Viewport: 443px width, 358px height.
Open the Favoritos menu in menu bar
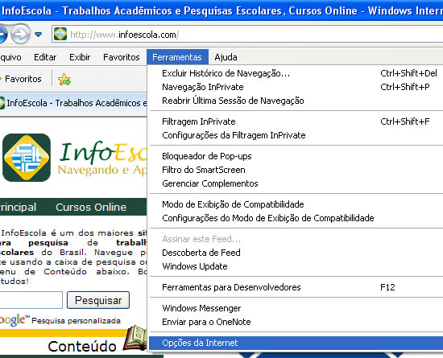click(x=121, y=57)
